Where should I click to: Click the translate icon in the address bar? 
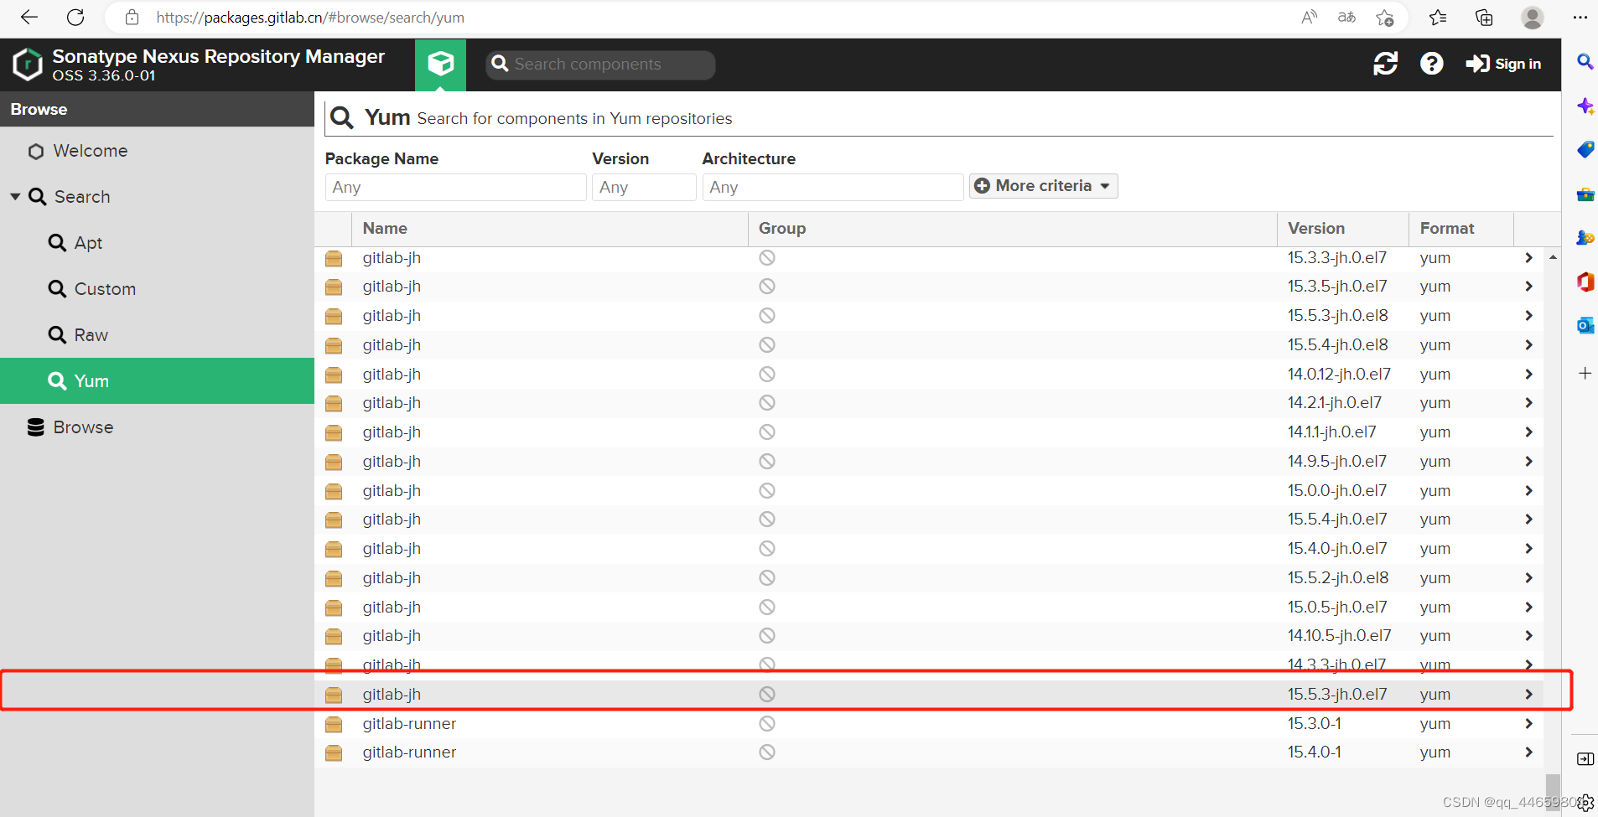1346,17
